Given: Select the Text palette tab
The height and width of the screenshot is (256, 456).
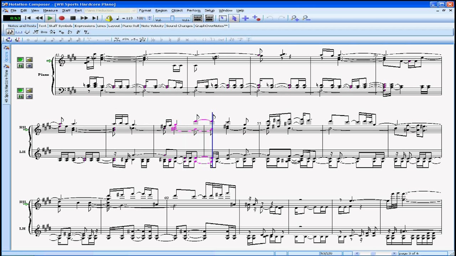Looking at the screenshot, I should tap(43, 26).
